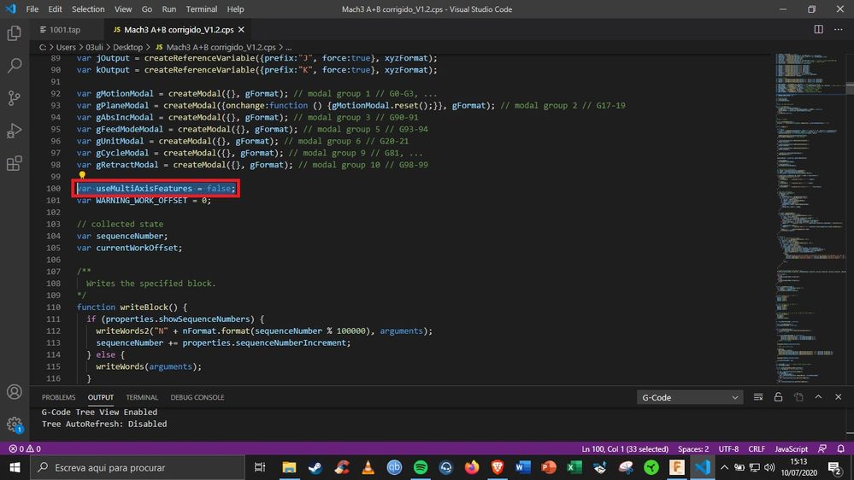854x480 pixels.
Task: Maximize the panel with the chevron up
Action: [x=818, y=397]
